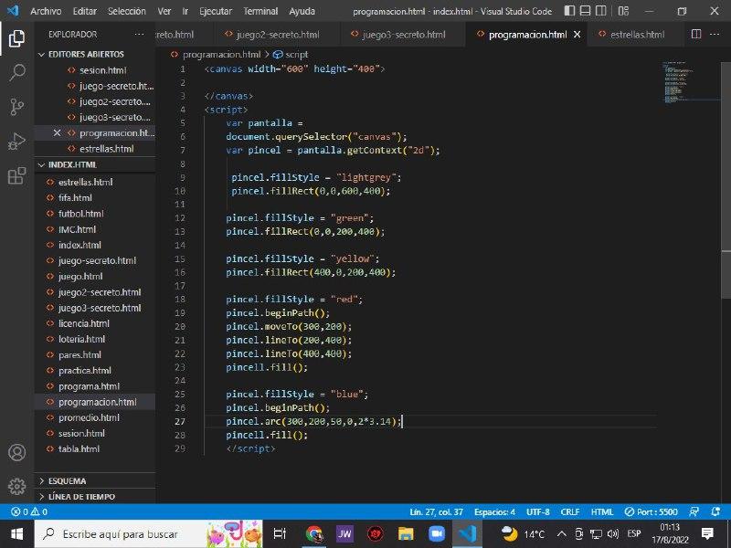Screen dimensions: 731x548
Task: Open the Manage gear icon
Action: click(16, 486)
